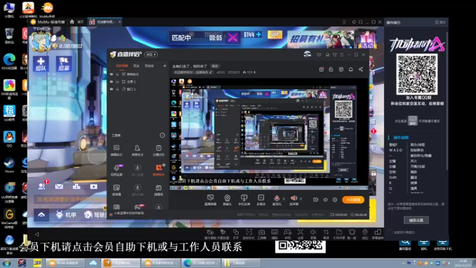This screenshot has width=476, height=268.
Task: Click MuMu 全屏 fullscreen icon
Action: [300, 233]
